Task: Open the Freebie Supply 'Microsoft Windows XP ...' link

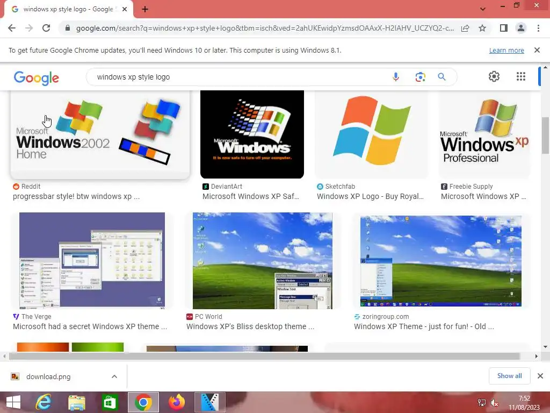Action: (x=483, y=196)
